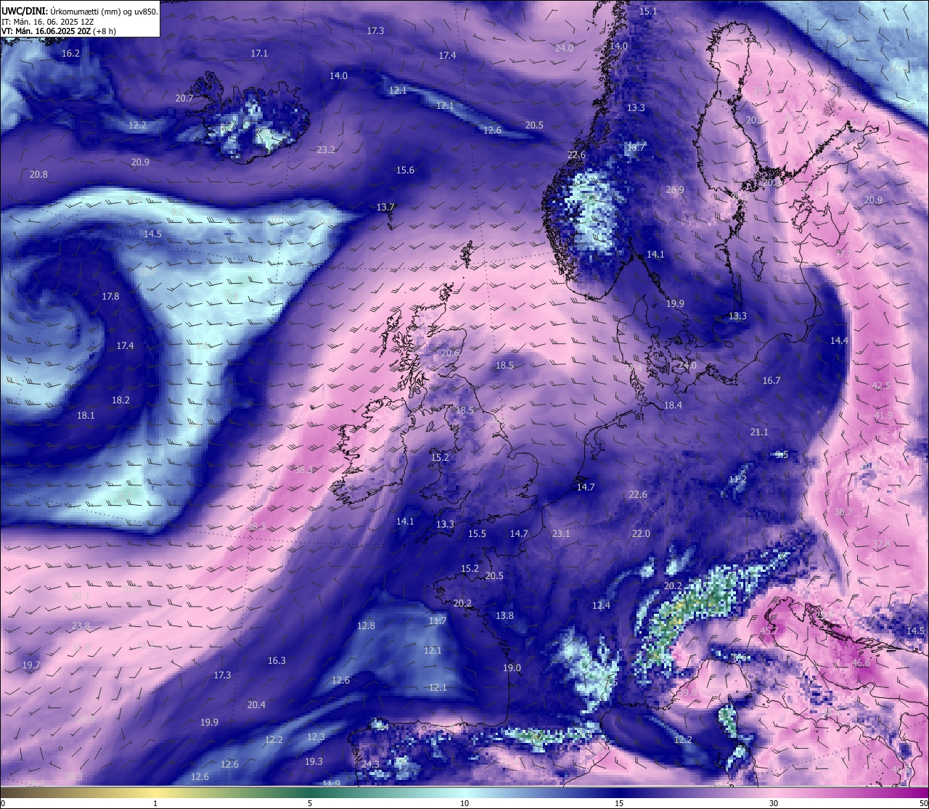Click the value 11.2 on the map

point(737,480)
